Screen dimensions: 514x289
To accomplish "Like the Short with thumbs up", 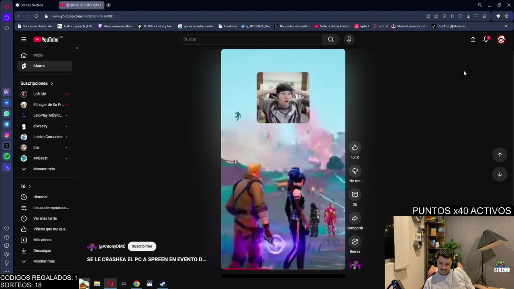I will tap(355, 147).
